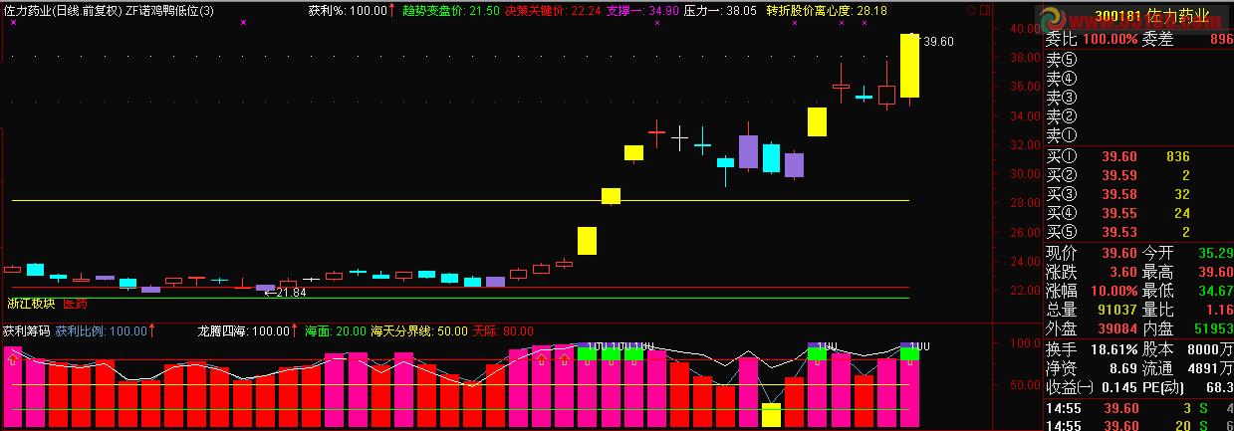Image resolution: width=1234 pixels, height=431 pixels.
Task: Click the red 医药 industry label
Action: point(76,304)
